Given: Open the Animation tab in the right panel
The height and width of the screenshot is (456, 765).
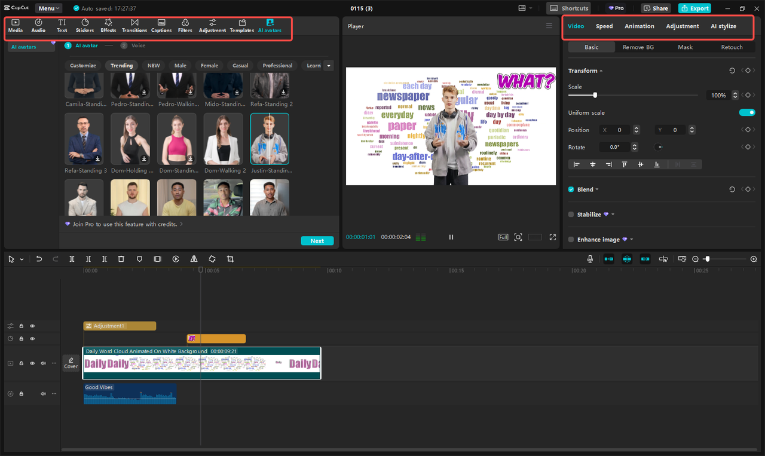Looking at the screenshot, I should pyautogui.click(x=639, y=26).
